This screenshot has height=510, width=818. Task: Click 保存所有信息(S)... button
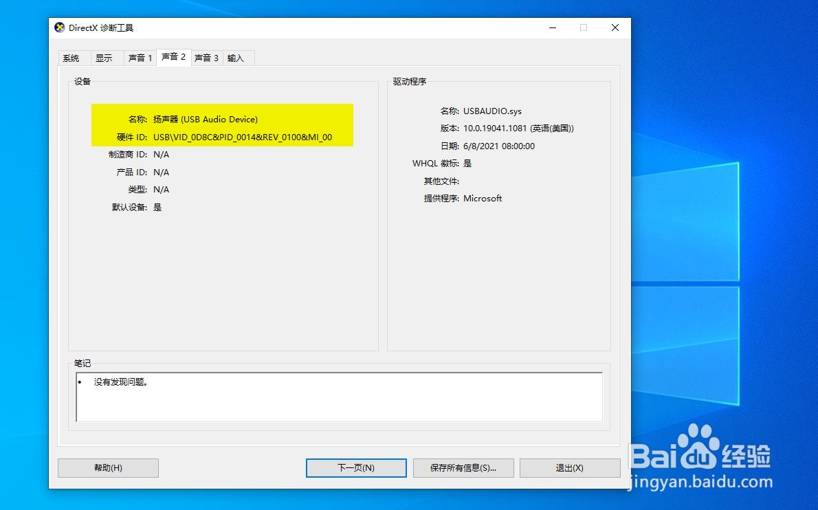tap(463, 468)
